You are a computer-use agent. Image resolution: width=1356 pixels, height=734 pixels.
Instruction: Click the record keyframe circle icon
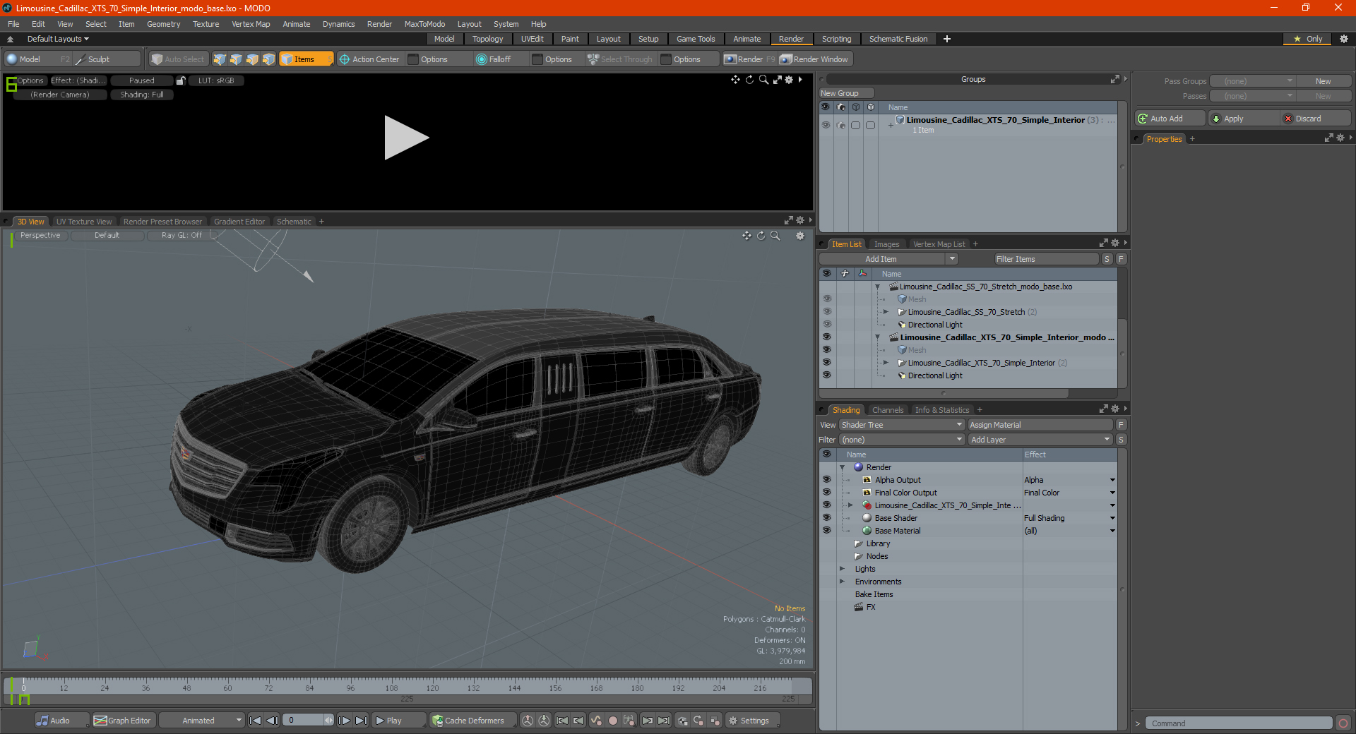[x=613, y=721]
